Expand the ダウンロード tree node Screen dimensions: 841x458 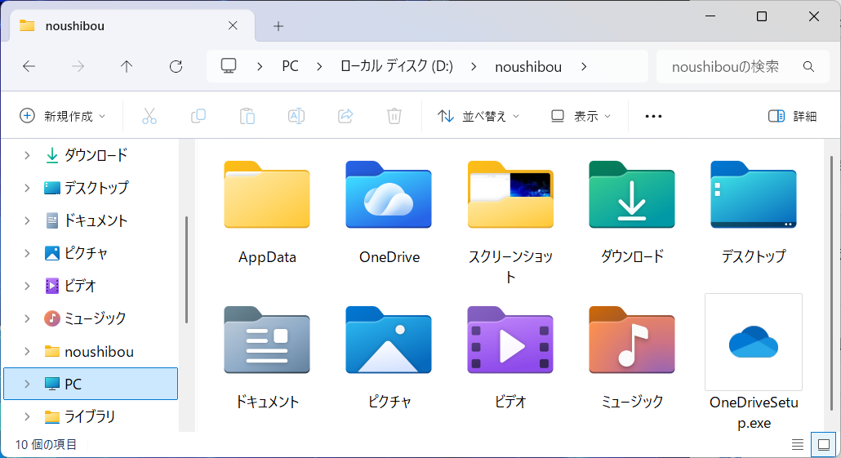(27, 156)
